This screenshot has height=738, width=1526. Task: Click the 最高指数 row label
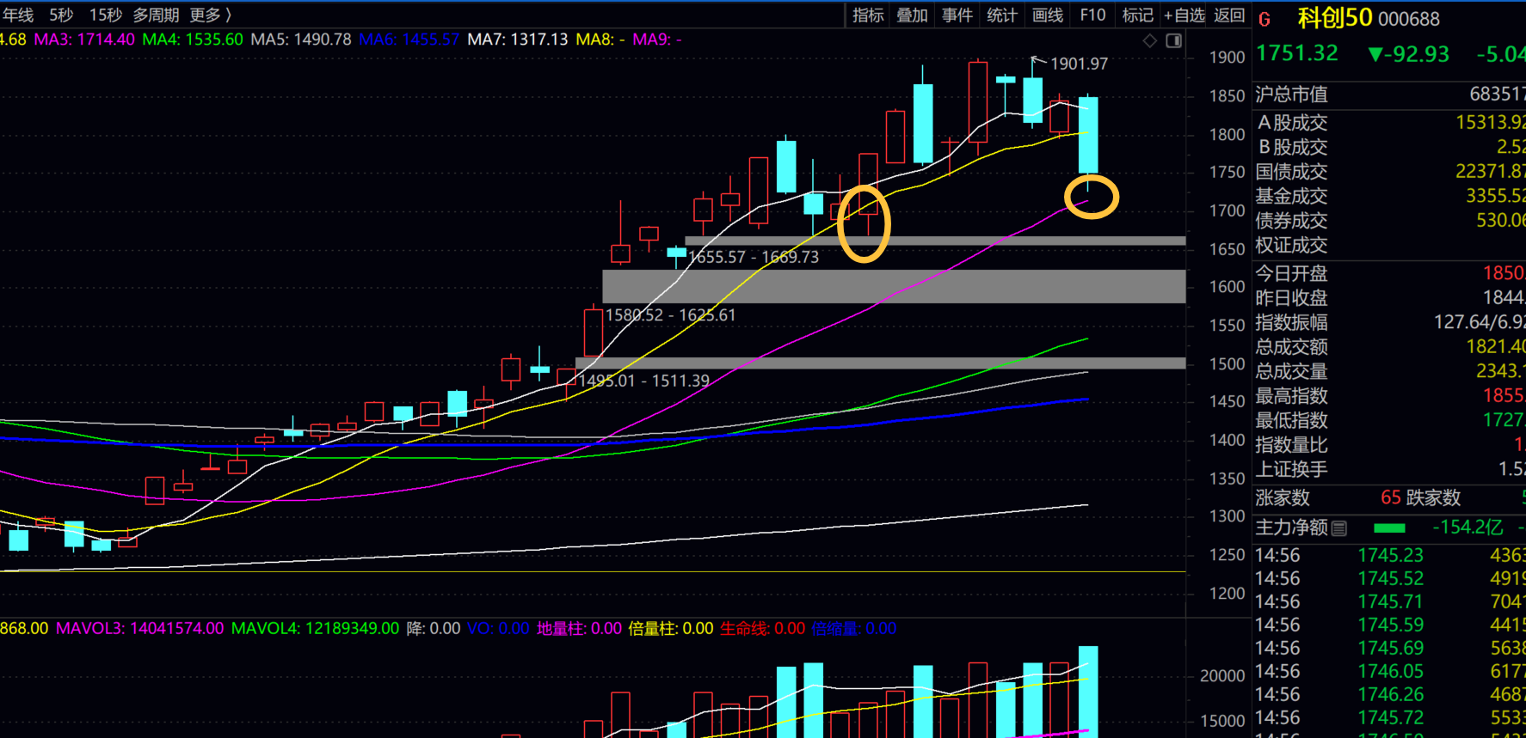(1291, 396)
